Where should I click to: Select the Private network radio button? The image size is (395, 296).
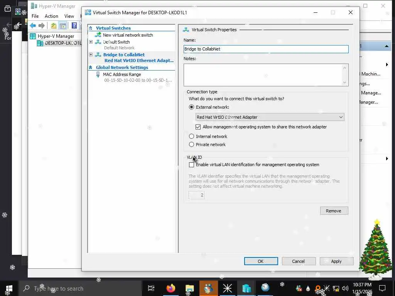tap(191, 145)
